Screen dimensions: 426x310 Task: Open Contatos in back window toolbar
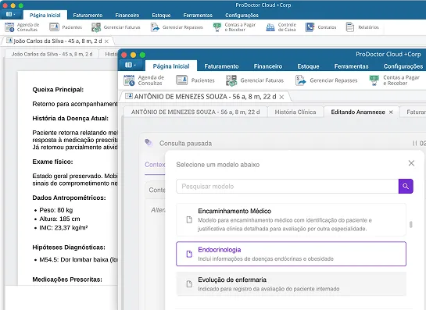tap(320, 27)
